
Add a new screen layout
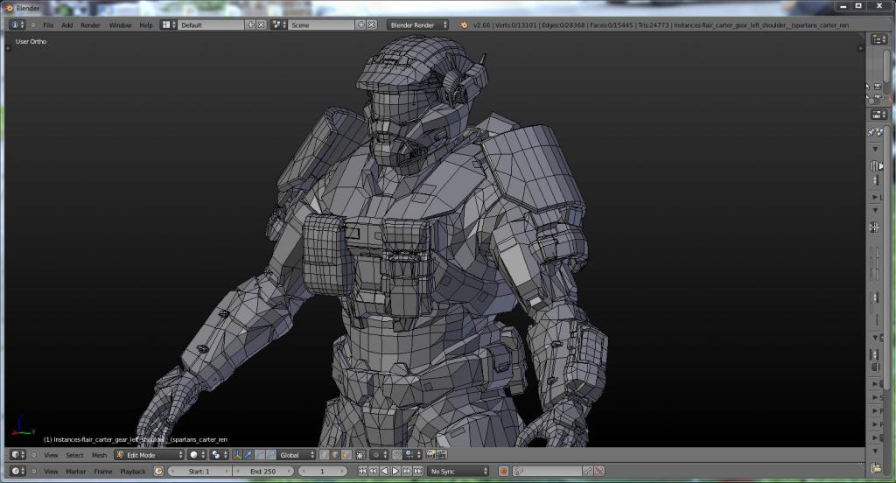(x=250, y=24)
